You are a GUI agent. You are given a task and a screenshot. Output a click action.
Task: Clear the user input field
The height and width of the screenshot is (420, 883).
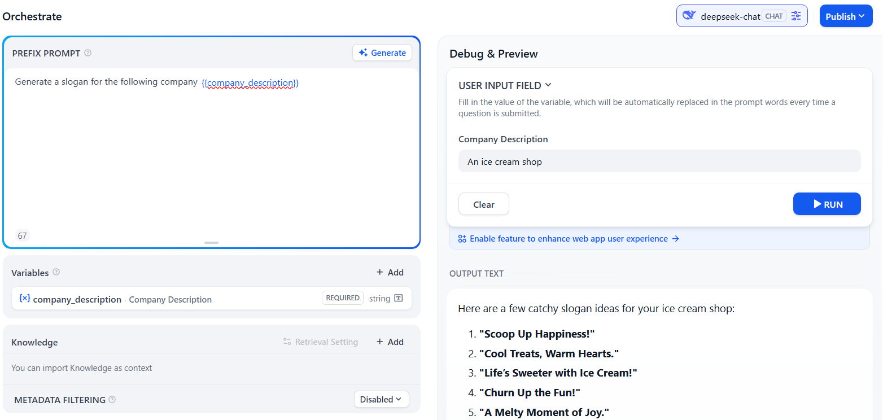(484, 204)
